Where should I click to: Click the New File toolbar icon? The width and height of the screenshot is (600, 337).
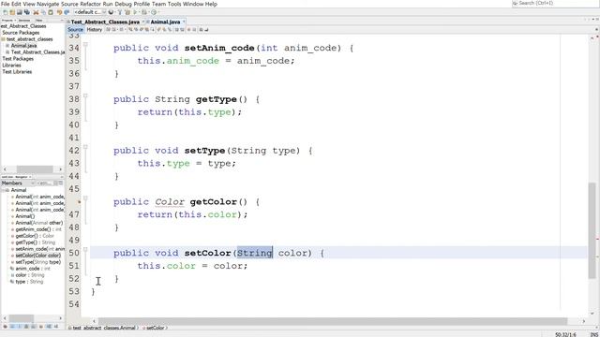(5, 12)
